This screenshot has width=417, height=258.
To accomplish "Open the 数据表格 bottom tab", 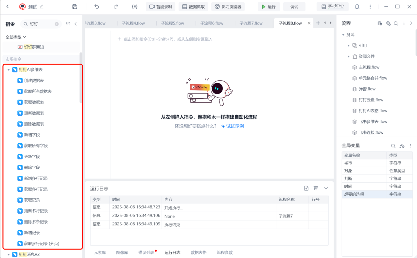I will pyautogui.click(x=199, y=252).
